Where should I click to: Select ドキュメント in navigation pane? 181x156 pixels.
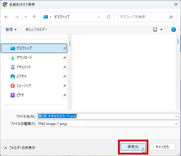34,67
